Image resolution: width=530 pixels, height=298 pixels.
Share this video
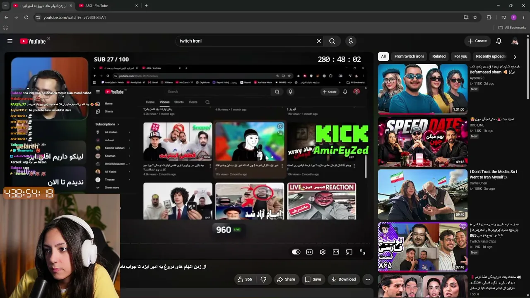(x=286, y=279)
